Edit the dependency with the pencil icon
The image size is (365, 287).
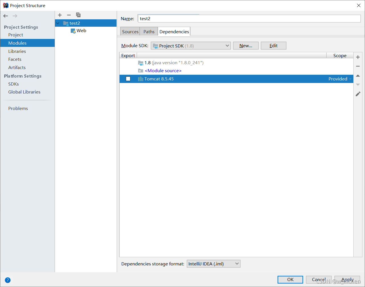tap(358, 94)
